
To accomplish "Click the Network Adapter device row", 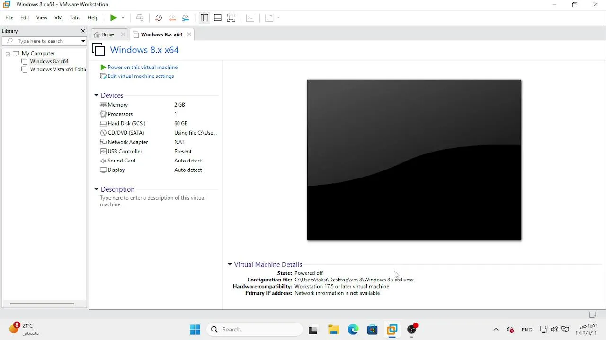I will (x=158, y=142).
